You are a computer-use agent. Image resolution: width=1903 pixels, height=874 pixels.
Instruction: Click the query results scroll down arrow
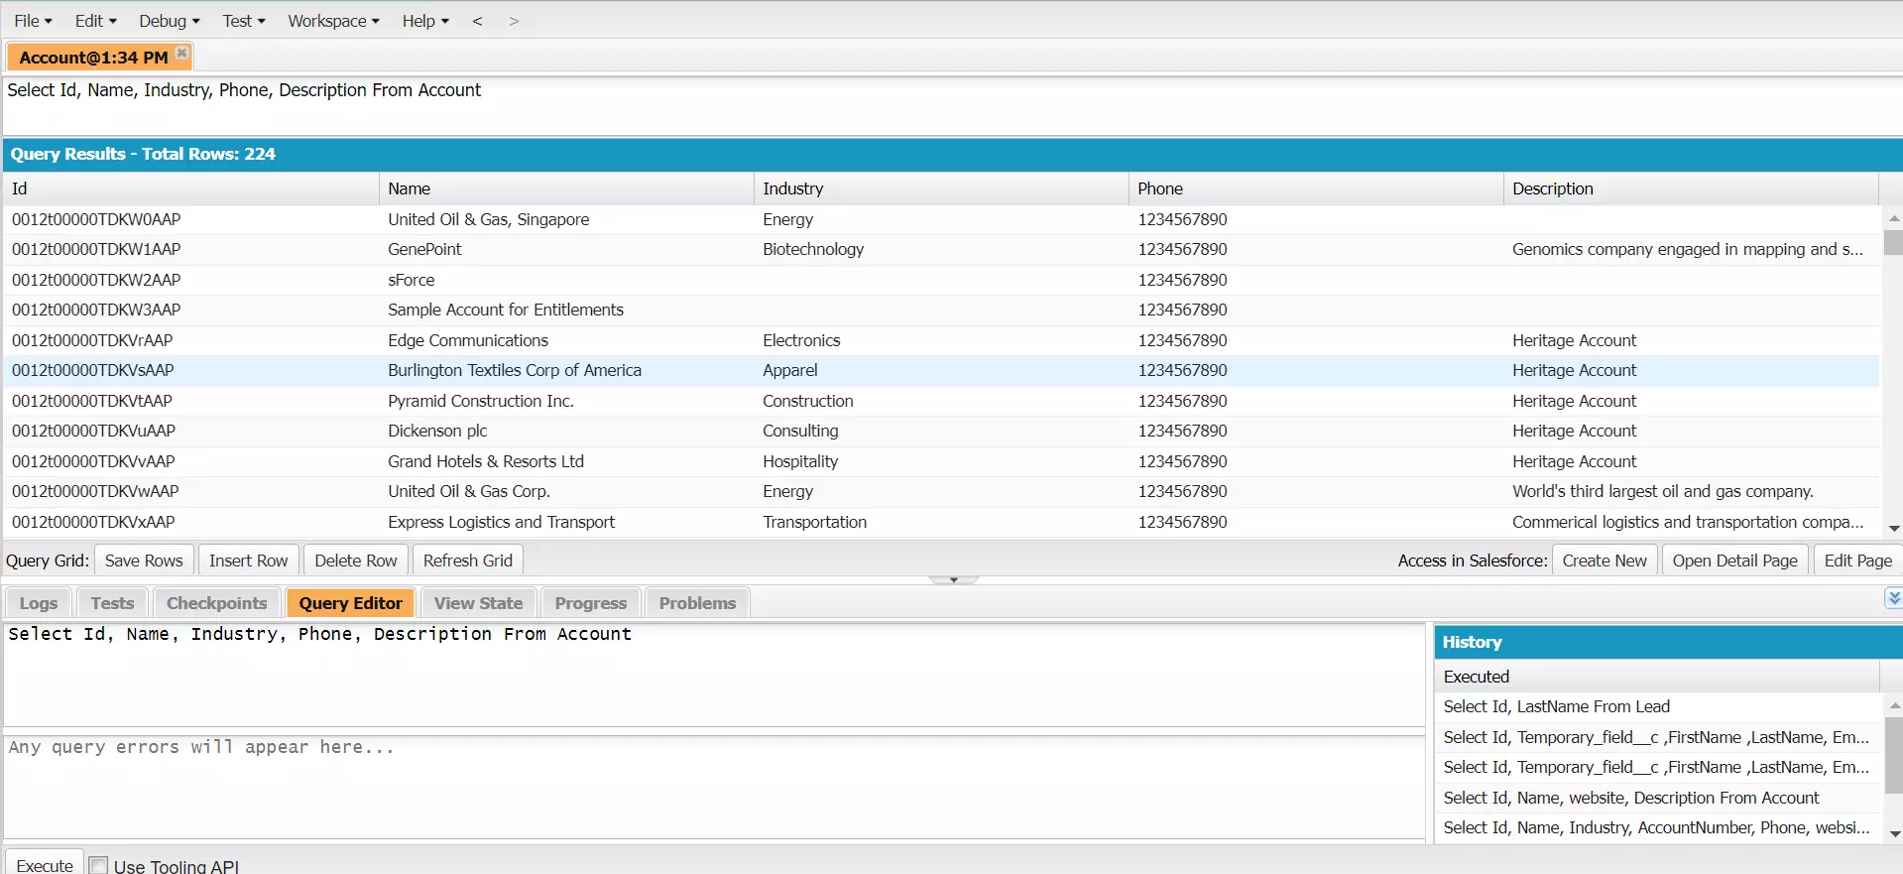pyautogui.click(x=1894, y=529)
